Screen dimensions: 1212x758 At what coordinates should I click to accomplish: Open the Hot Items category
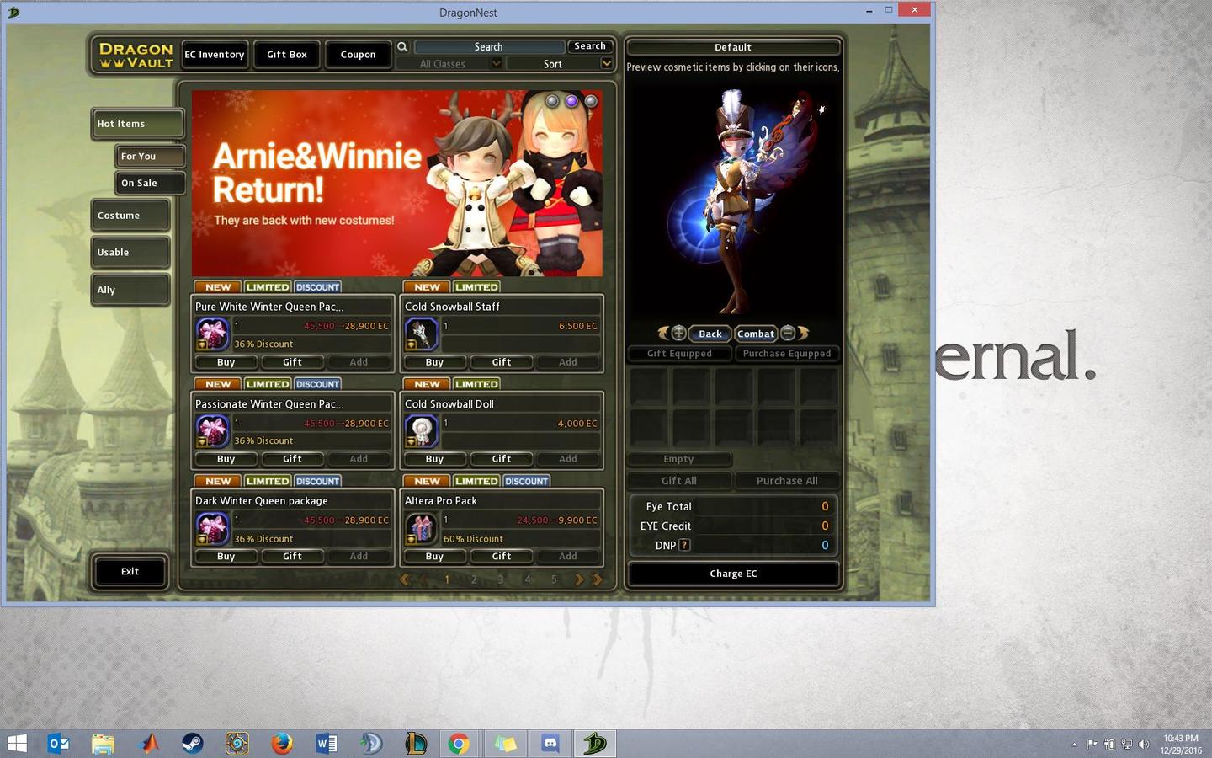[x=137, y=124]
